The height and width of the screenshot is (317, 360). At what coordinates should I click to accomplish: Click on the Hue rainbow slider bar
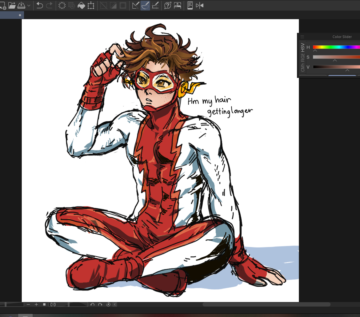pyautogui.click(x=336, y=47)
